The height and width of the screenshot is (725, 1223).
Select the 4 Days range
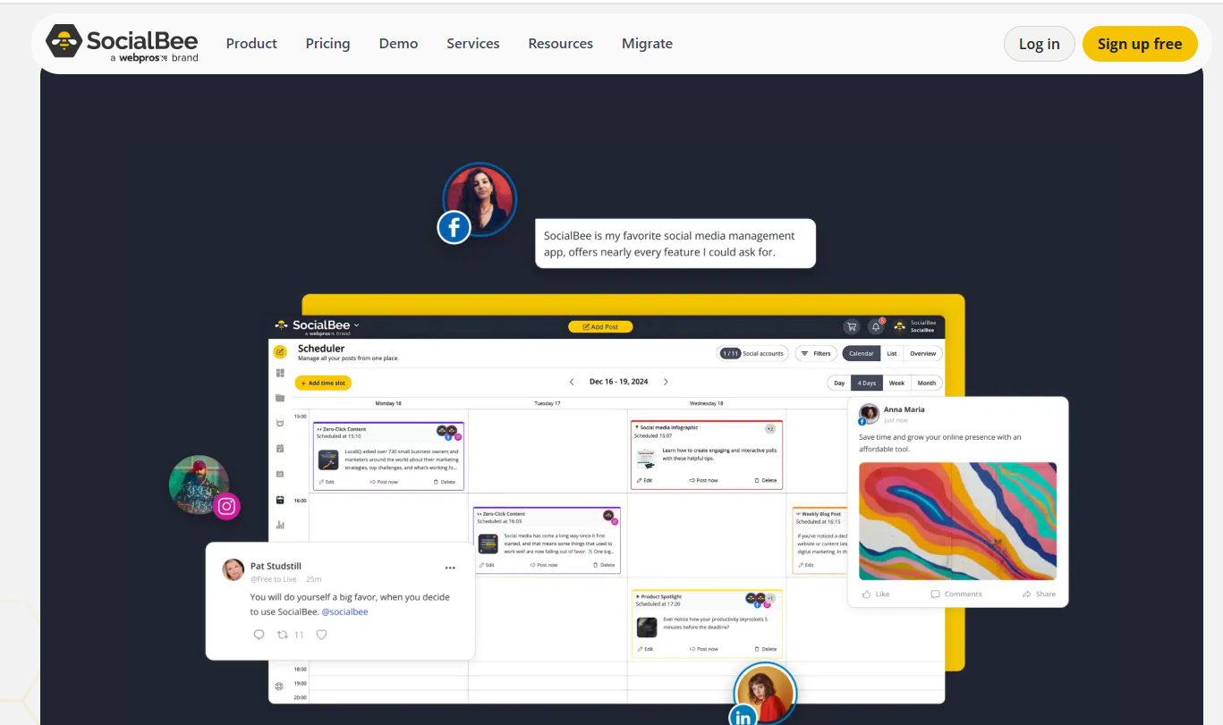tap(867, 383)
